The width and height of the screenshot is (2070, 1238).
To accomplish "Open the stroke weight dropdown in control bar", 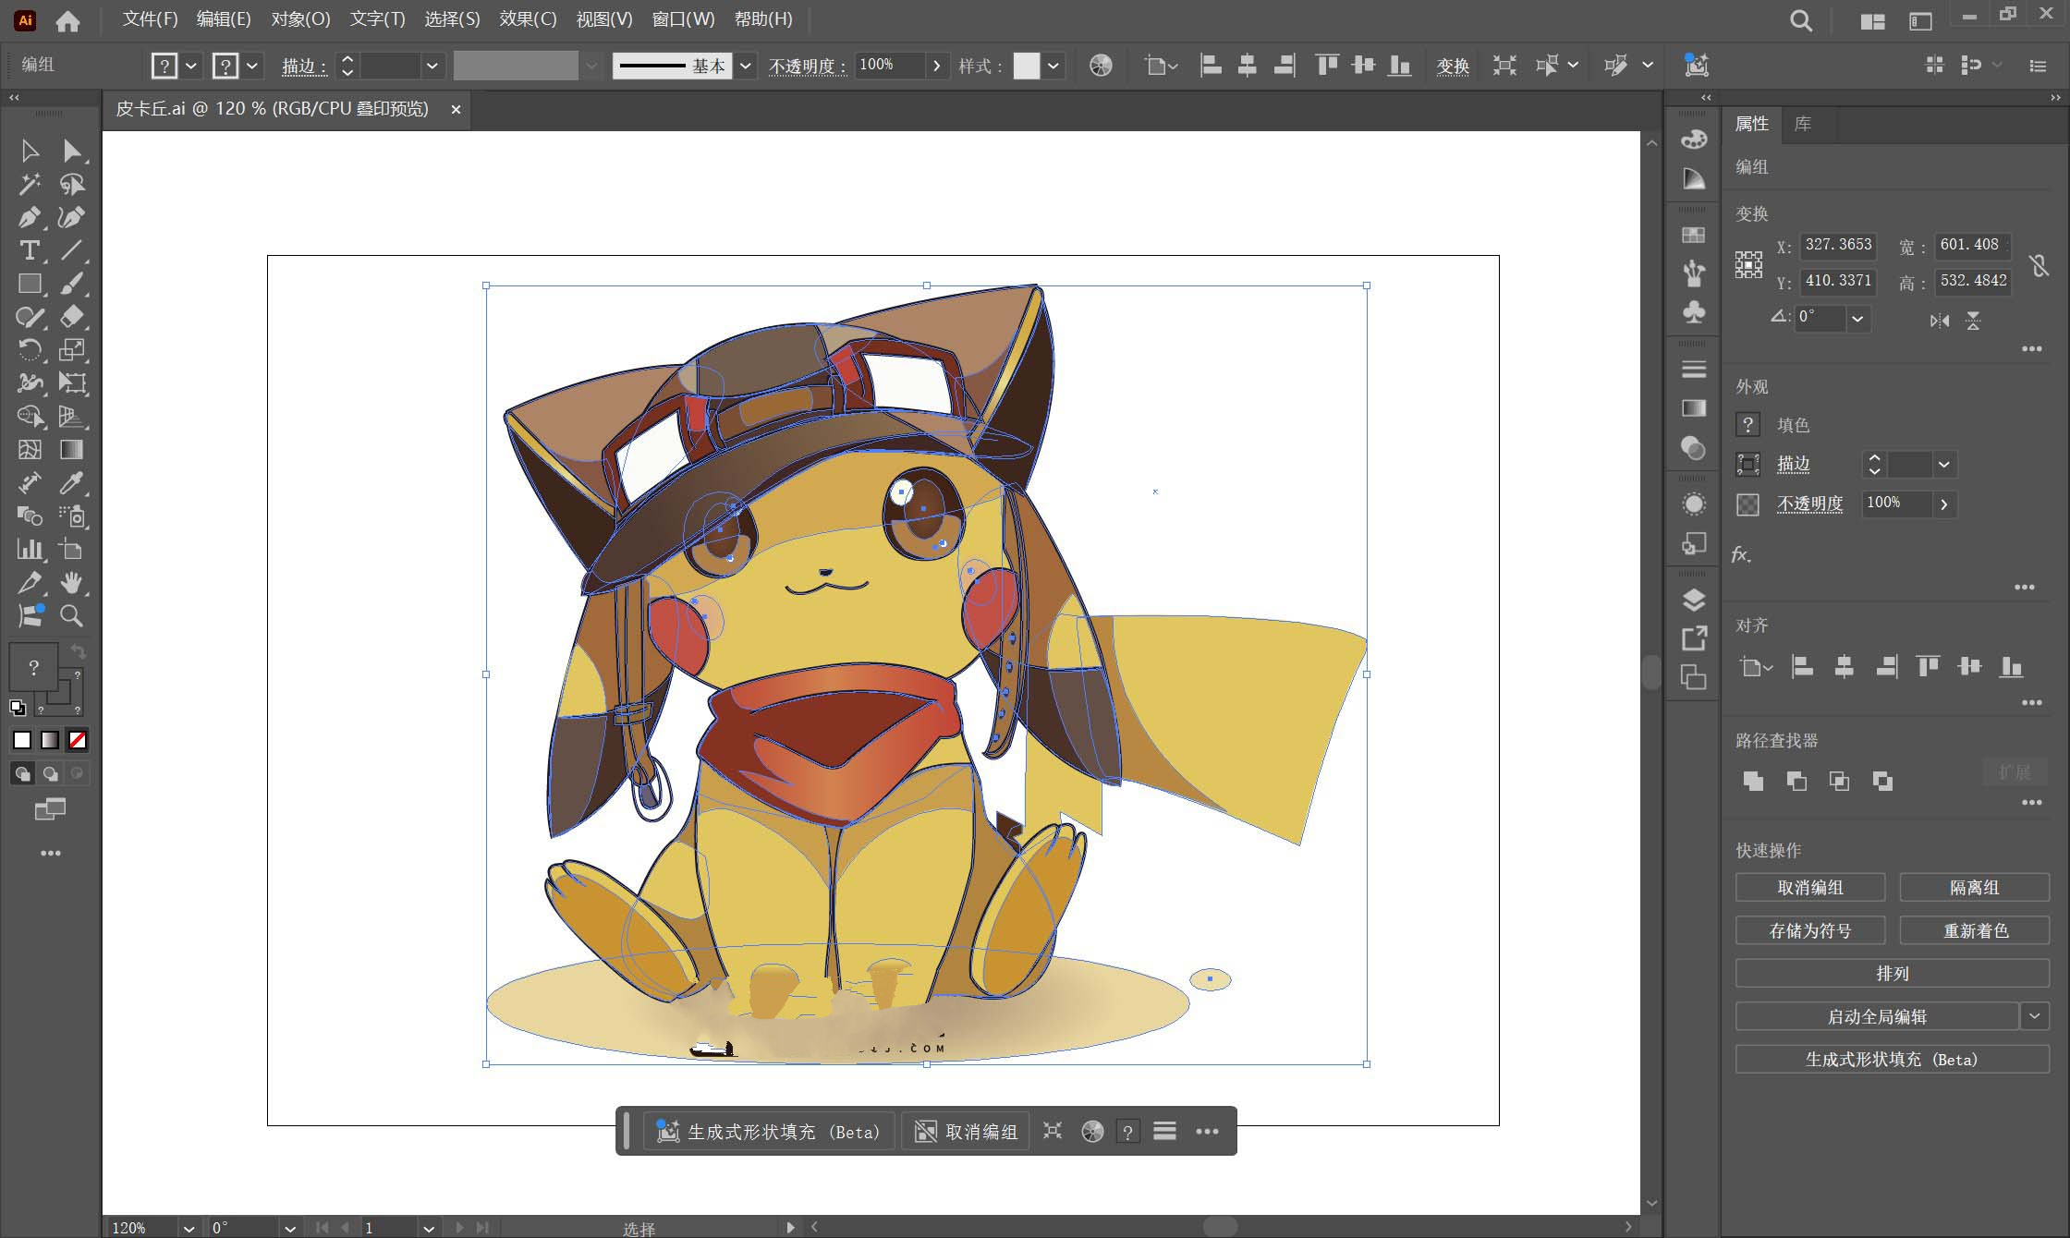I will point(432,66).
